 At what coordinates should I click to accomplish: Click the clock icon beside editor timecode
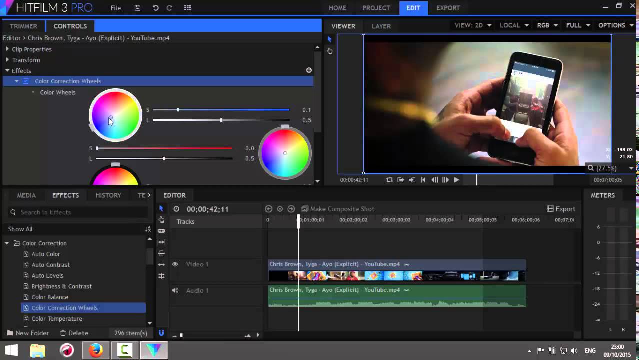coord(176,209)
